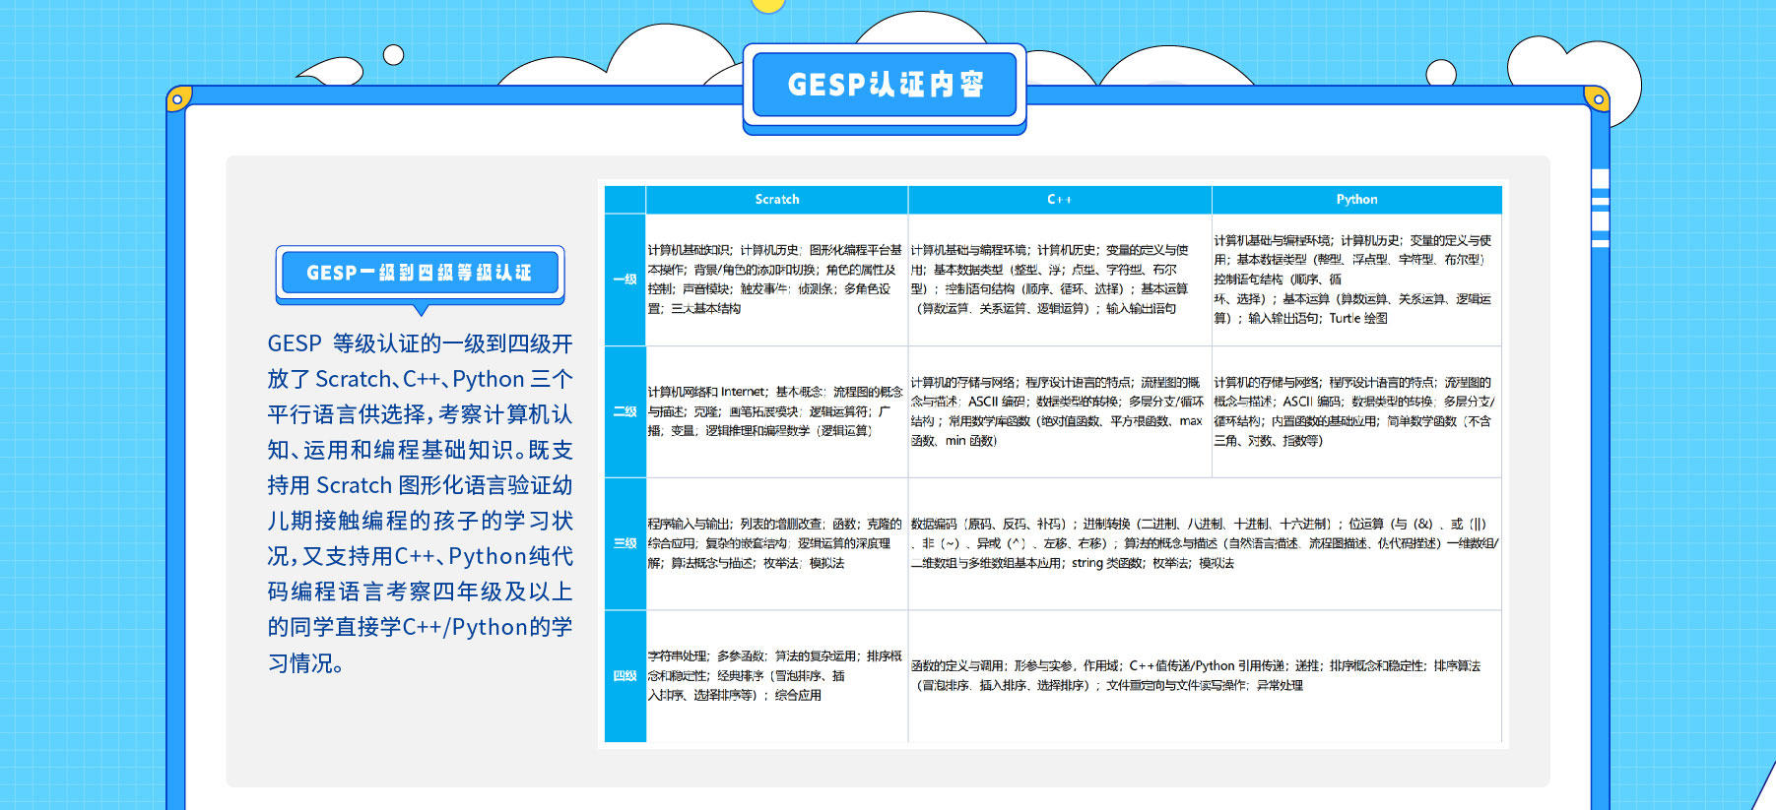Select the C++ column header
This screenshot has height=810, width=1776.
(x=1059, y=200)
